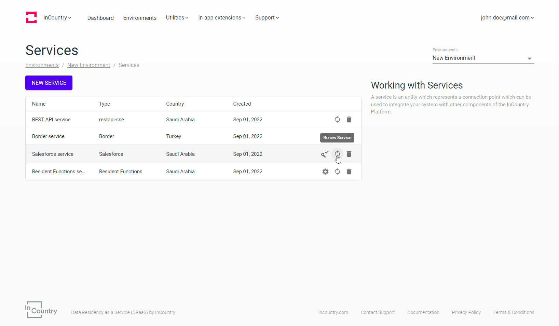Delete the REST API service
This screenshot has width=559, height=326.
click(x=349, y=120)
